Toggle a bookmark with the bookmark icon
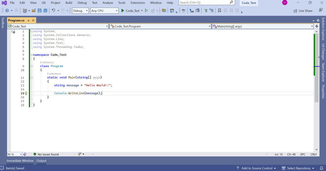 tap(219, 11)
